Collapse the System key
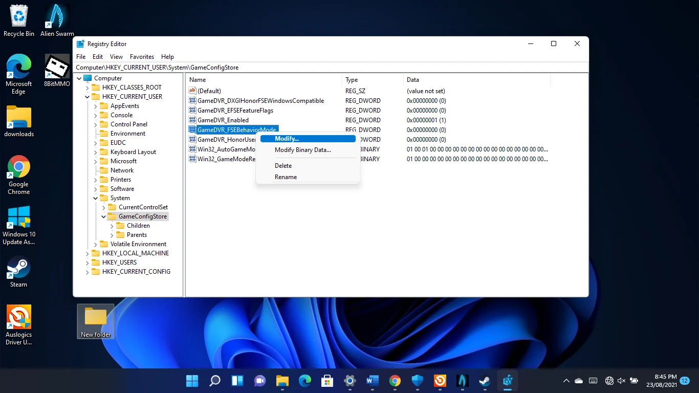This screenshot has height=393, width=699. [95, 198]
